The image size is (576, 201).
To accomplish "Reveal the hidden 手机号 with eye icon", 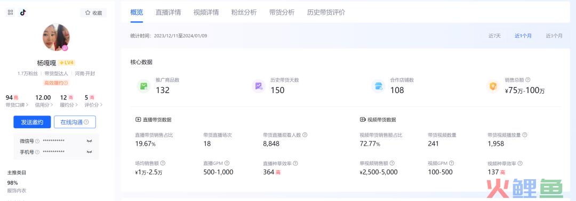I will click(89, 152).
